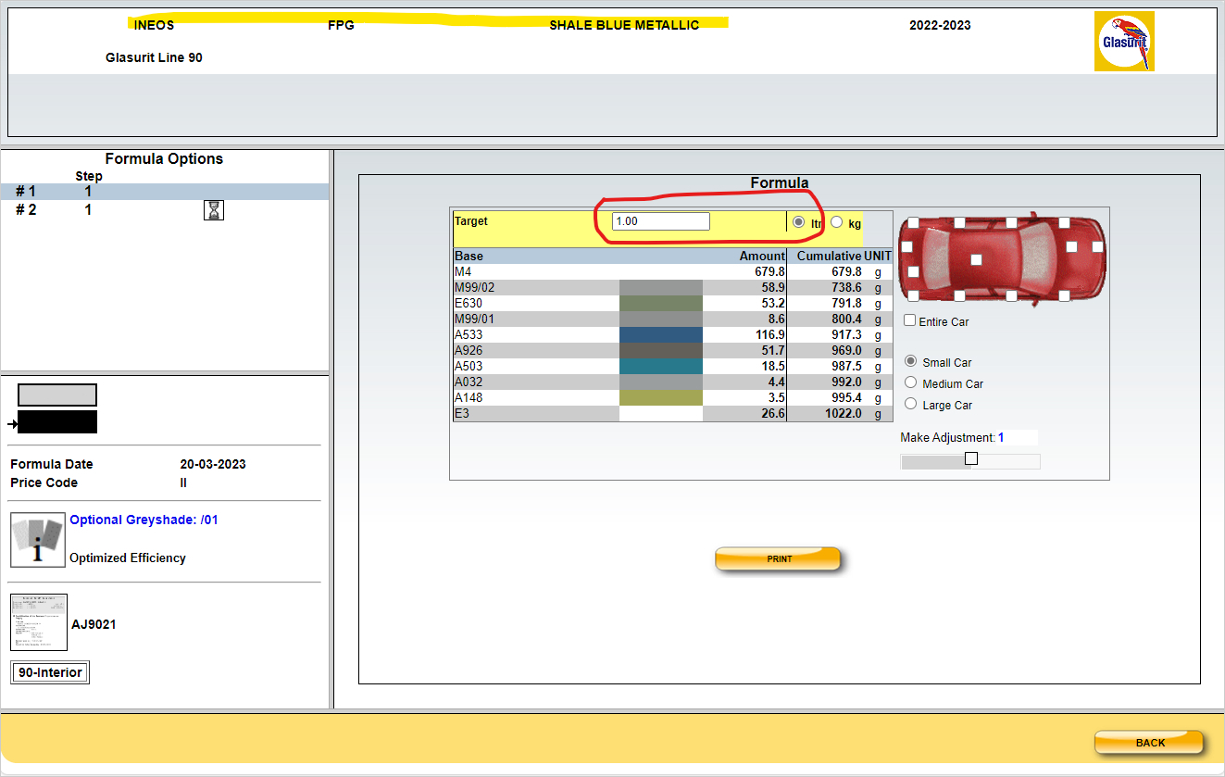Click the E630 olive green swatch
1225x777 pixels.
tap(661, 304)
